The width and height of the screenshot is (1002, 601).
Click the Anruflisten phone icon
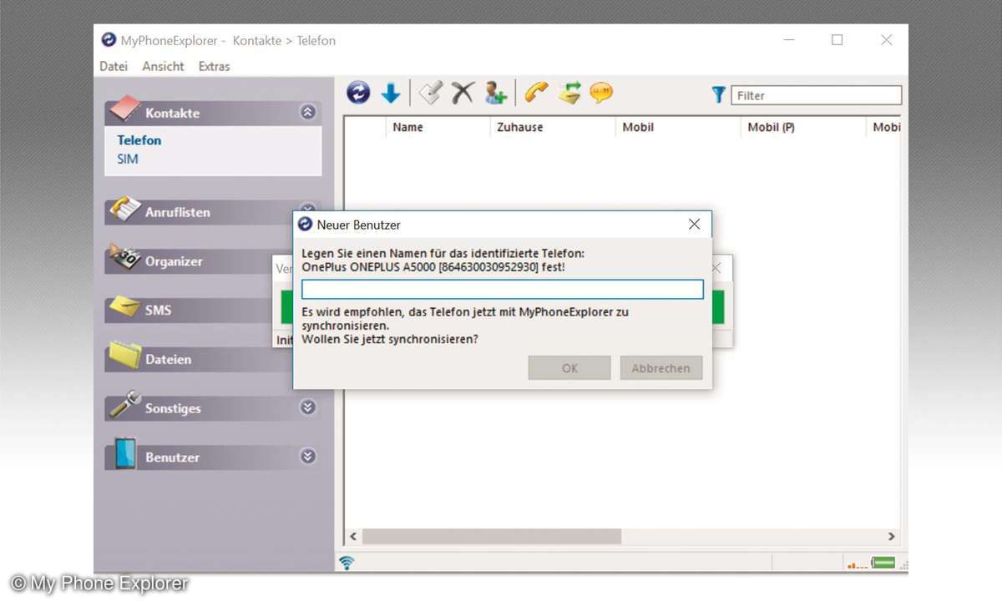(124, 210)
